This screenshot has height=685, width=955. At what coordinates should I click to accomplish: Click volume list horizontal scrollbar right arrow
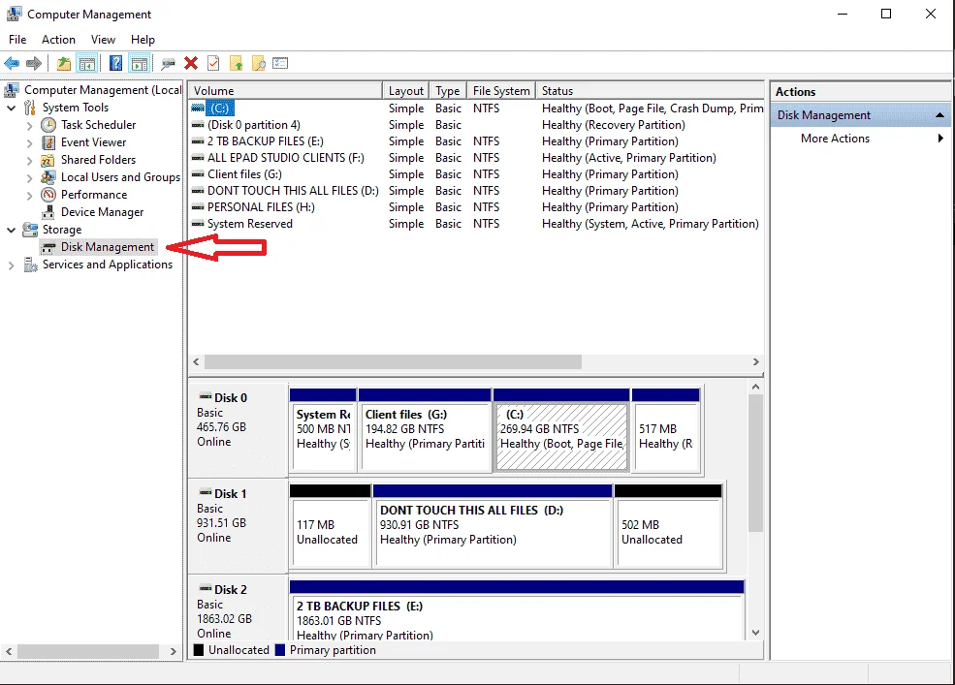point(756,361)
